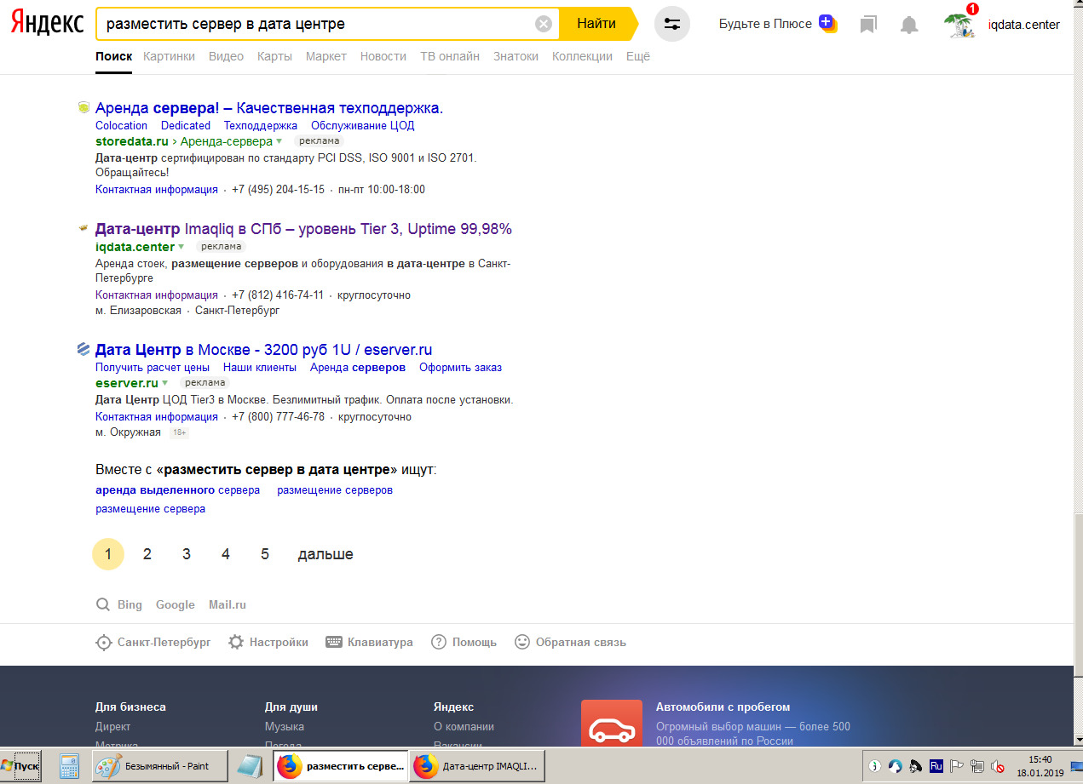The height and width of the screenshot is (784, 1083).
Task: Open the iqdata.center account name
Action: [1024, 25]
